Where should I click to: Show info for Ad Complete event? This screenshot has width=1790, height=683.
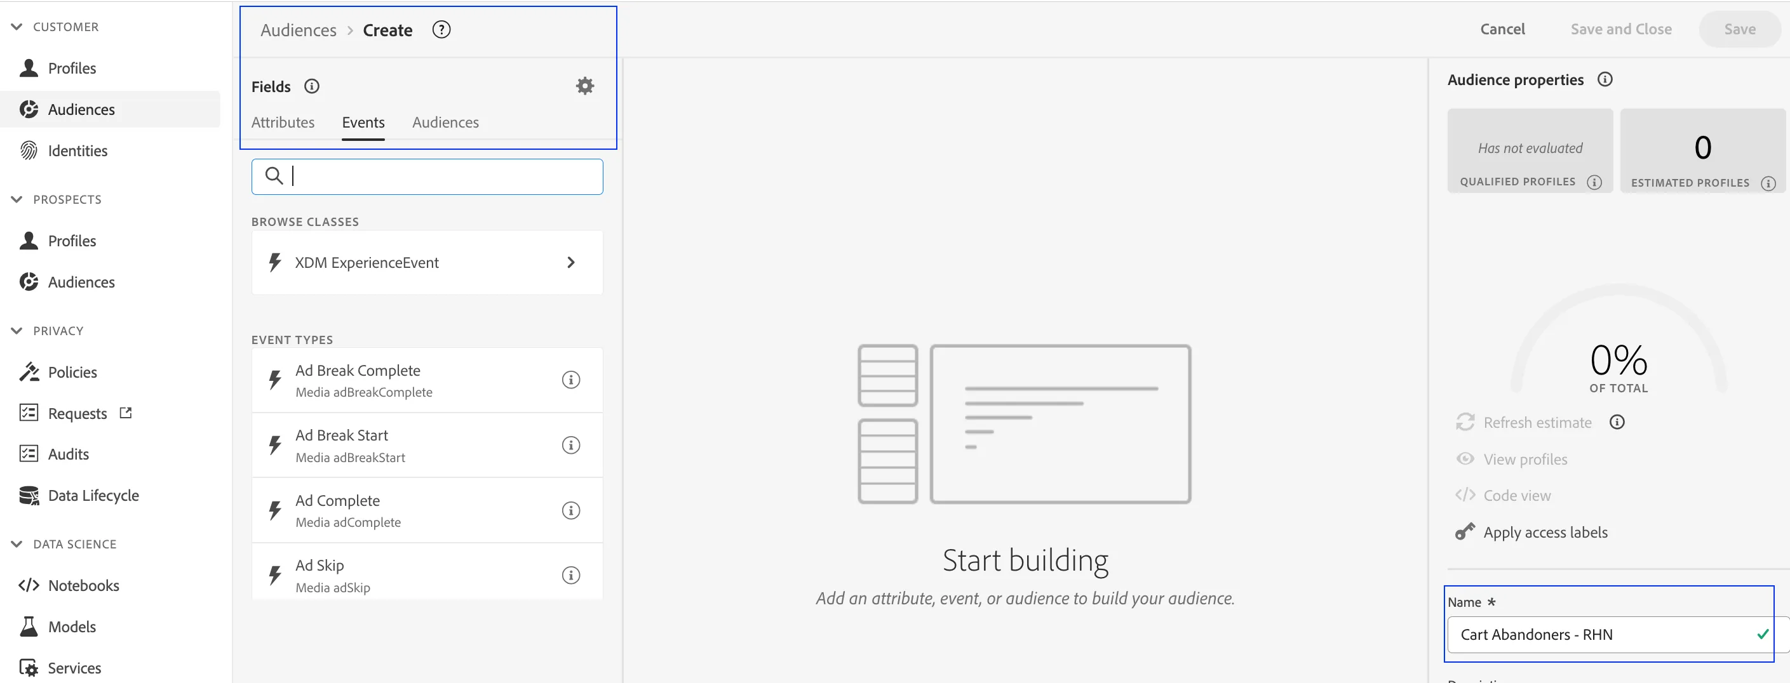570,510
